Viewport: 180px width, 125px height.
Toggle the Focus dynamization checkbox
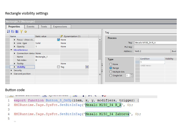pos(58,40)
